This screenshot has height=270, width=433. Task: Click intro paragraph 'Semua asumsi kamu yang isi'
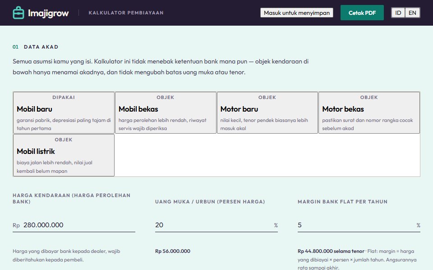pyautogui.click(x=161, y=67)
